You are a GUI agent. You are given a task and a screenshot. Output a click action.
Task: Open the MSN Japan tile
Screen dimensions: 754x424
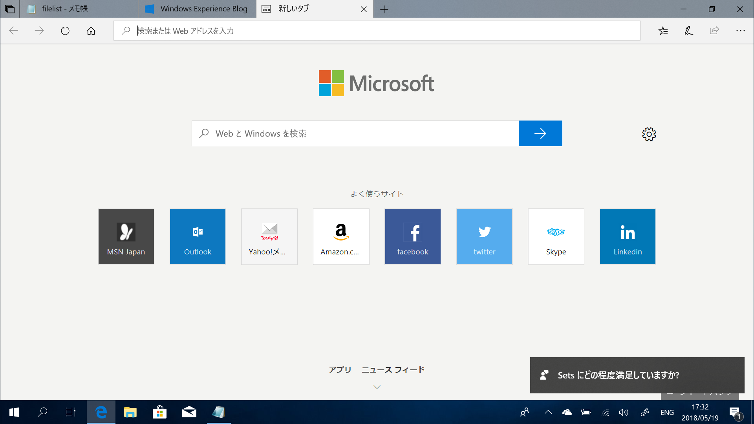point(126,236)
